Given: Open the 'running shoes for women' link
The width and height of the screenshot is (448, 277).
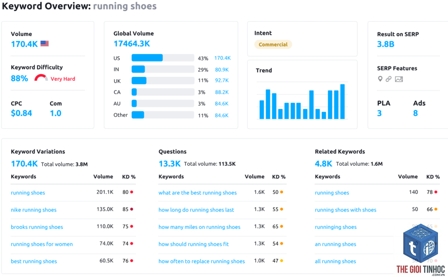Looking at the screenshot, I should [42, 244].
